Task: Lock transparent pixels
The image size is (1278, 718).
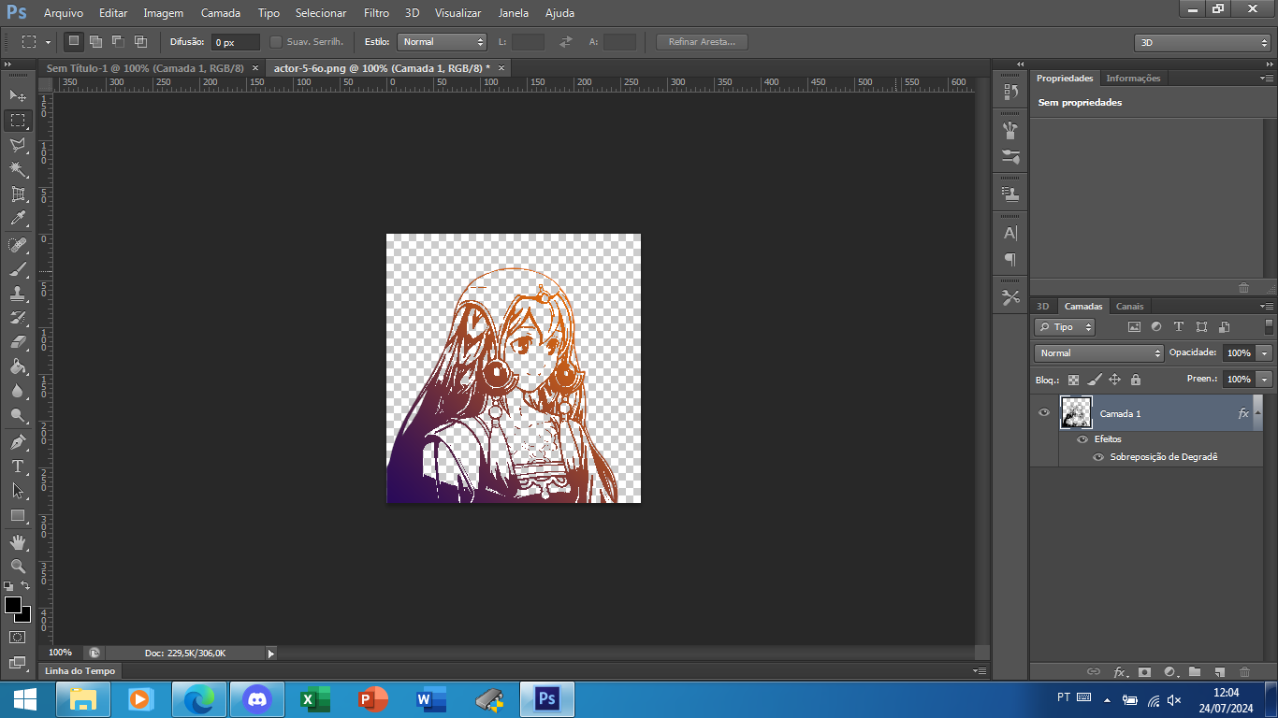Action: (x=1073, y=380)
